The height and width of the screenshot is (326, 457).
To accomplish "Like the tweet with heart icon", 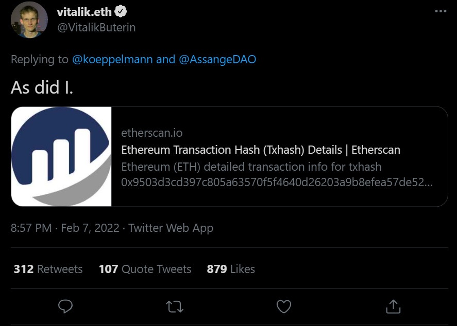I will pyautogui.click(x=284, y=306).
